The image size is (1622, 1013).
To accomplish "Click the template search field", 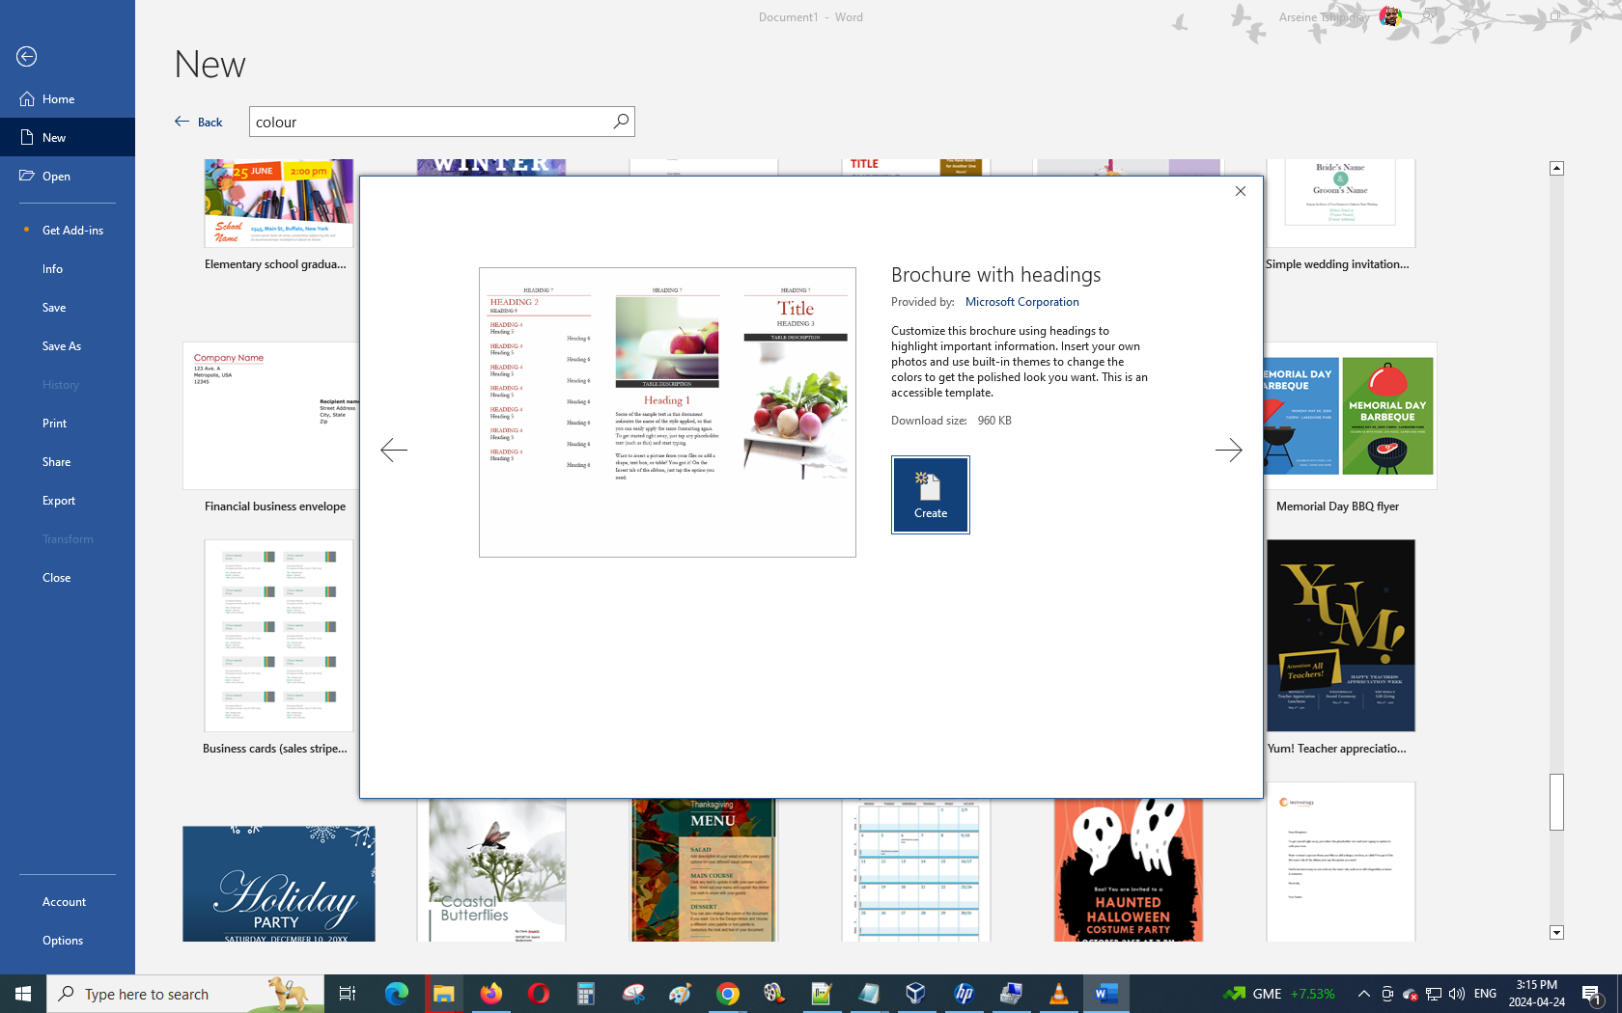I will pos(430,122).
